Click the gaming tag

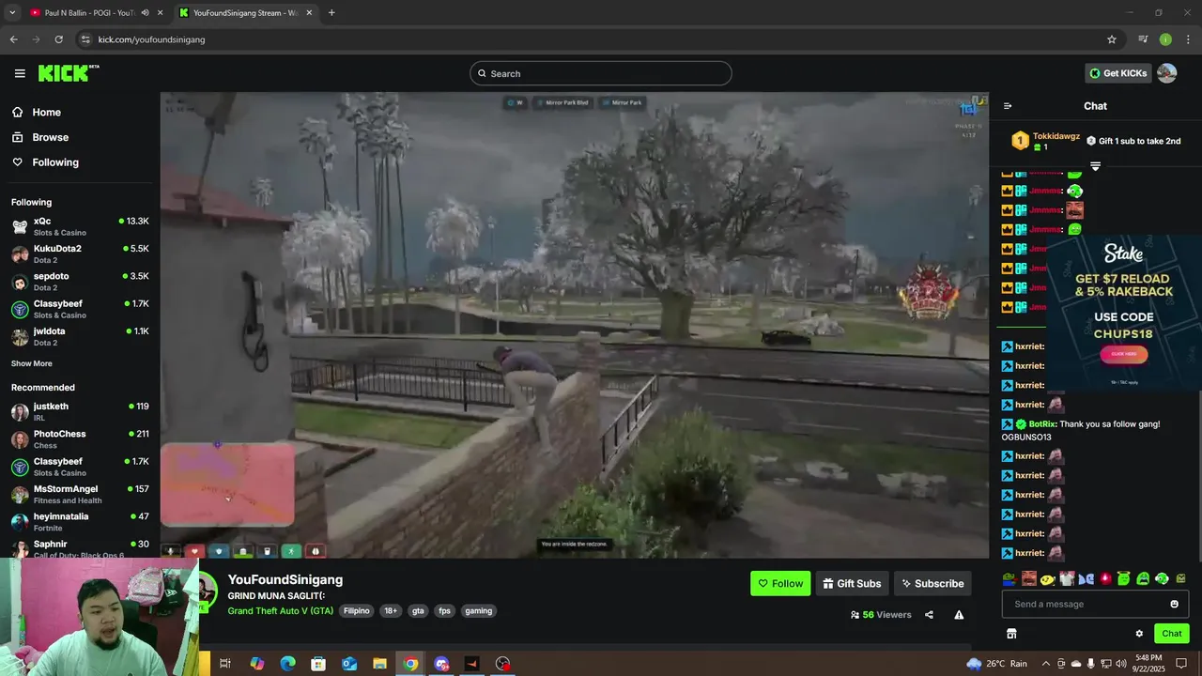[479, 610]
